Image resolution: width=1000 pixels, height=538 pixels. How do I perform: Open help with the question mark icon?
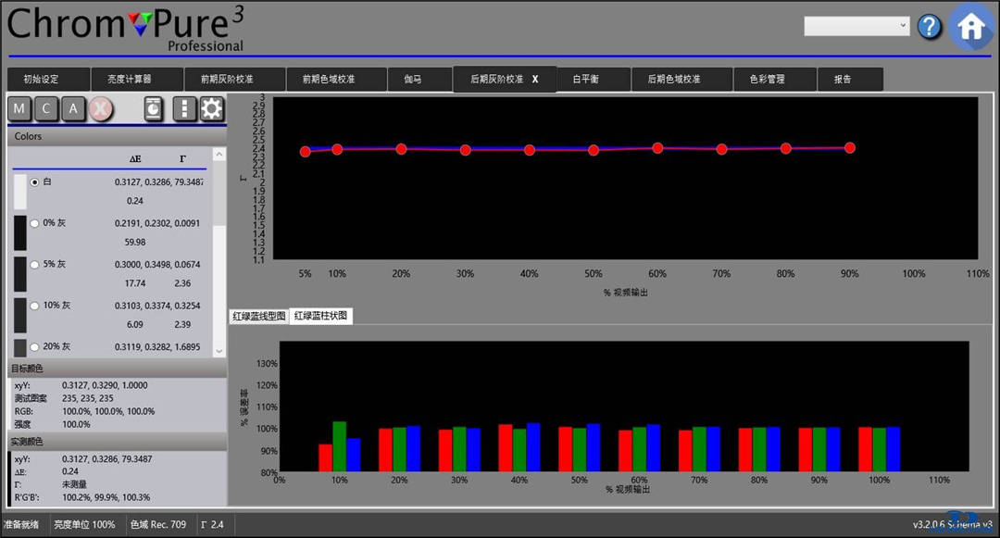click(x=929, y=27)
